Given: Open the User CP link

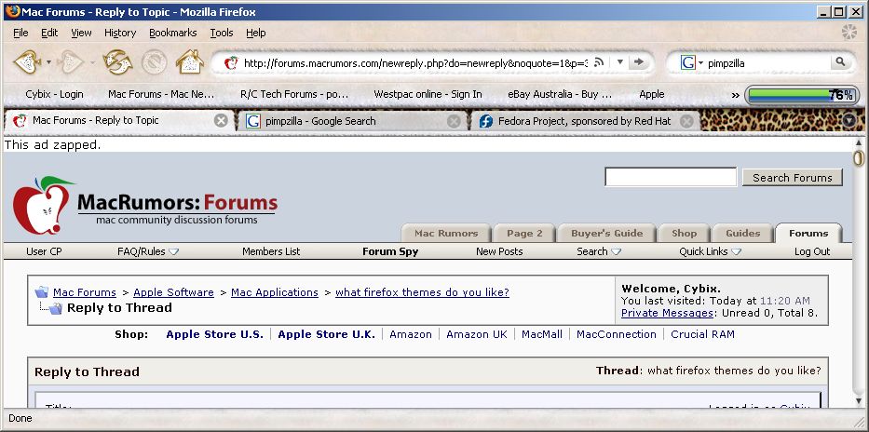Looking at the screenshot, I should 44,251.
